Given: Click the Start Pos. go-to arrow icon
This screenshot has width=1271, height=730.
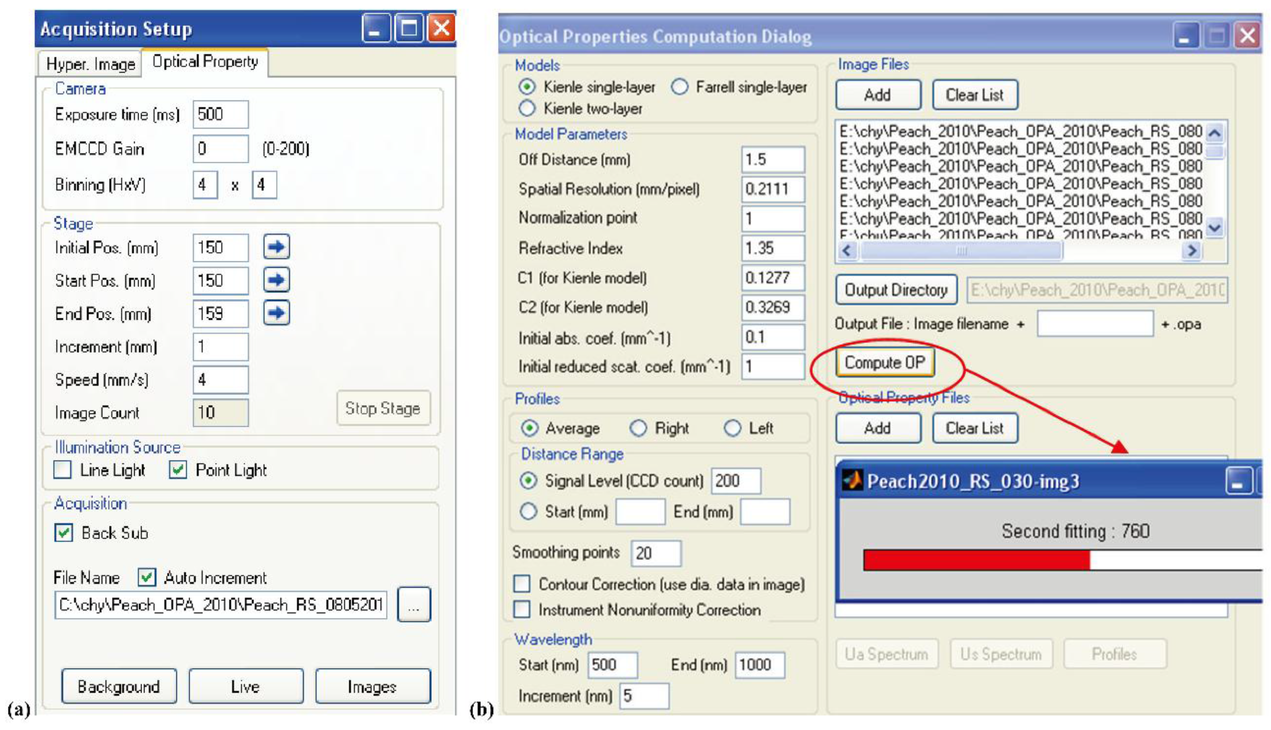Looking at the screenshot, I should [276, 280].
